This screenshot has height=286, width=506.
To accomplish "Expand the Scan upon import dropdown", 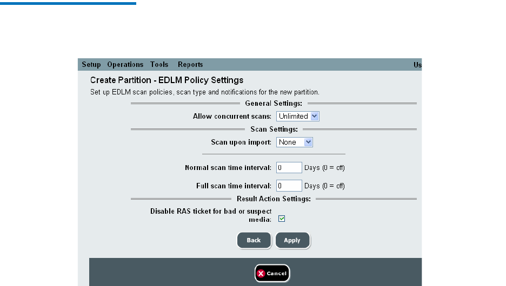I will pos(295,142).
